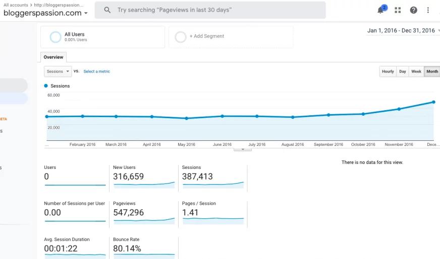The height and width of the screenshot is (259, 440).
Task: Click the search magnifier icon
Action: (107, 10)
